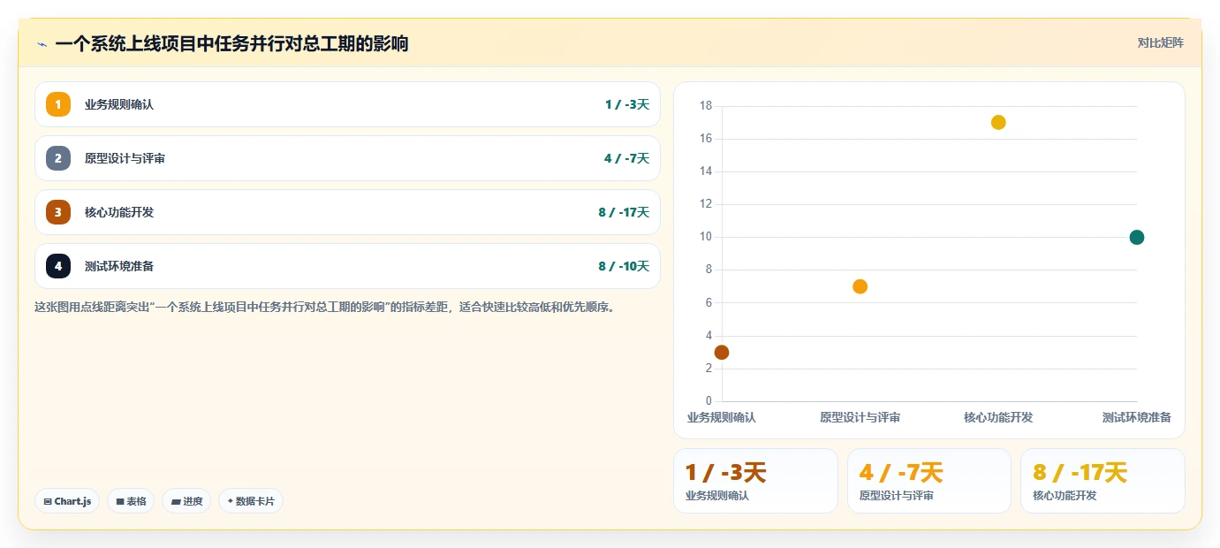
Task: Click the value 8 / -10天 in list
Action: pos(624,266)
